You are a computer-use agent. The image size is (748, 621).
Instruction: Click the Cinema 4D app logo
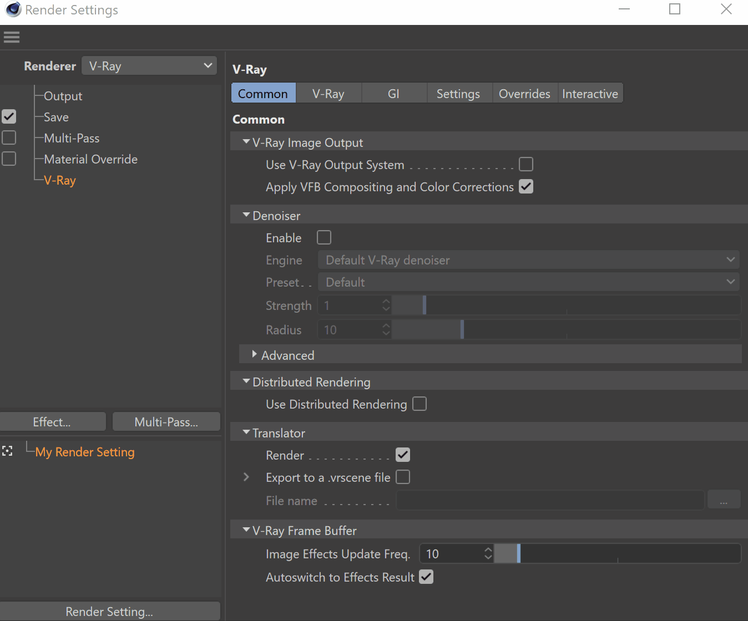(13, 9)
